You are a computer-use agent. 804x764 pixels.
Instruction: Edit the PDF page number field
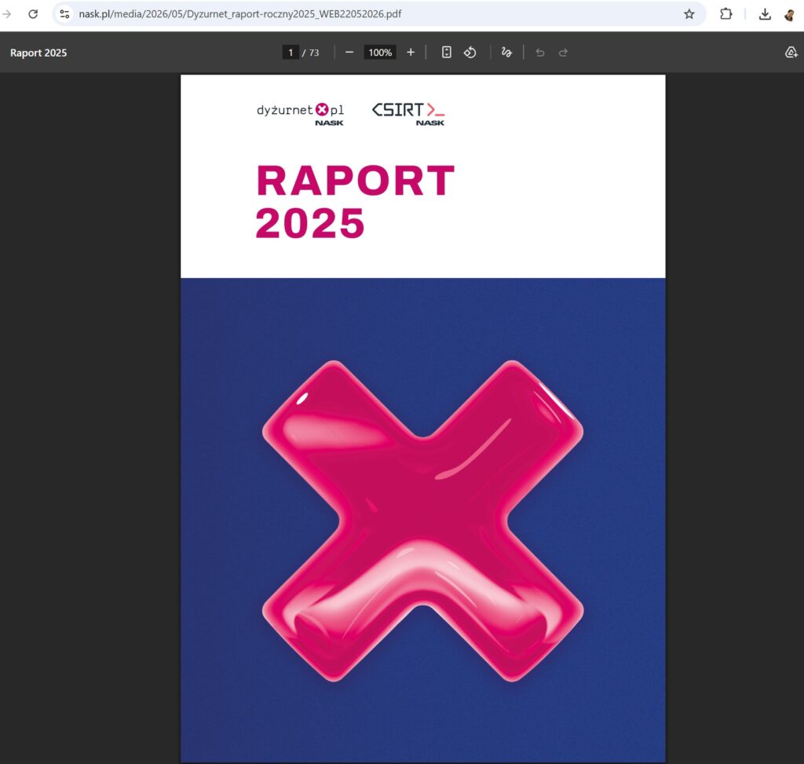[x=291, y=53]
